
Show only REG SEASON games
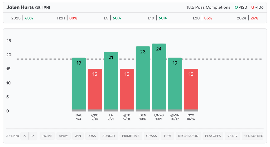188,136
